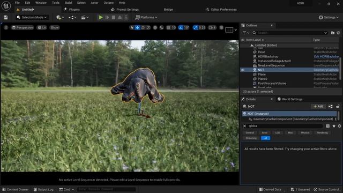Toggle grid snapping icon
The width and height of the screenshot is (343, 193).
click(x=168, y=27)
